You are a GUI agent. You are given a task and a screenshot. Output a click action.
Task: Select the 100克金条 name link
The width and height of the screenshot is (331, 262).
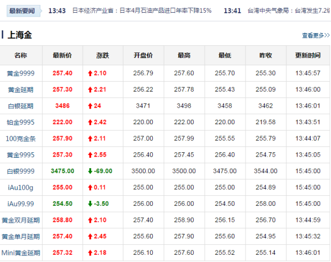pyautogui.click(x=20, y=138)
